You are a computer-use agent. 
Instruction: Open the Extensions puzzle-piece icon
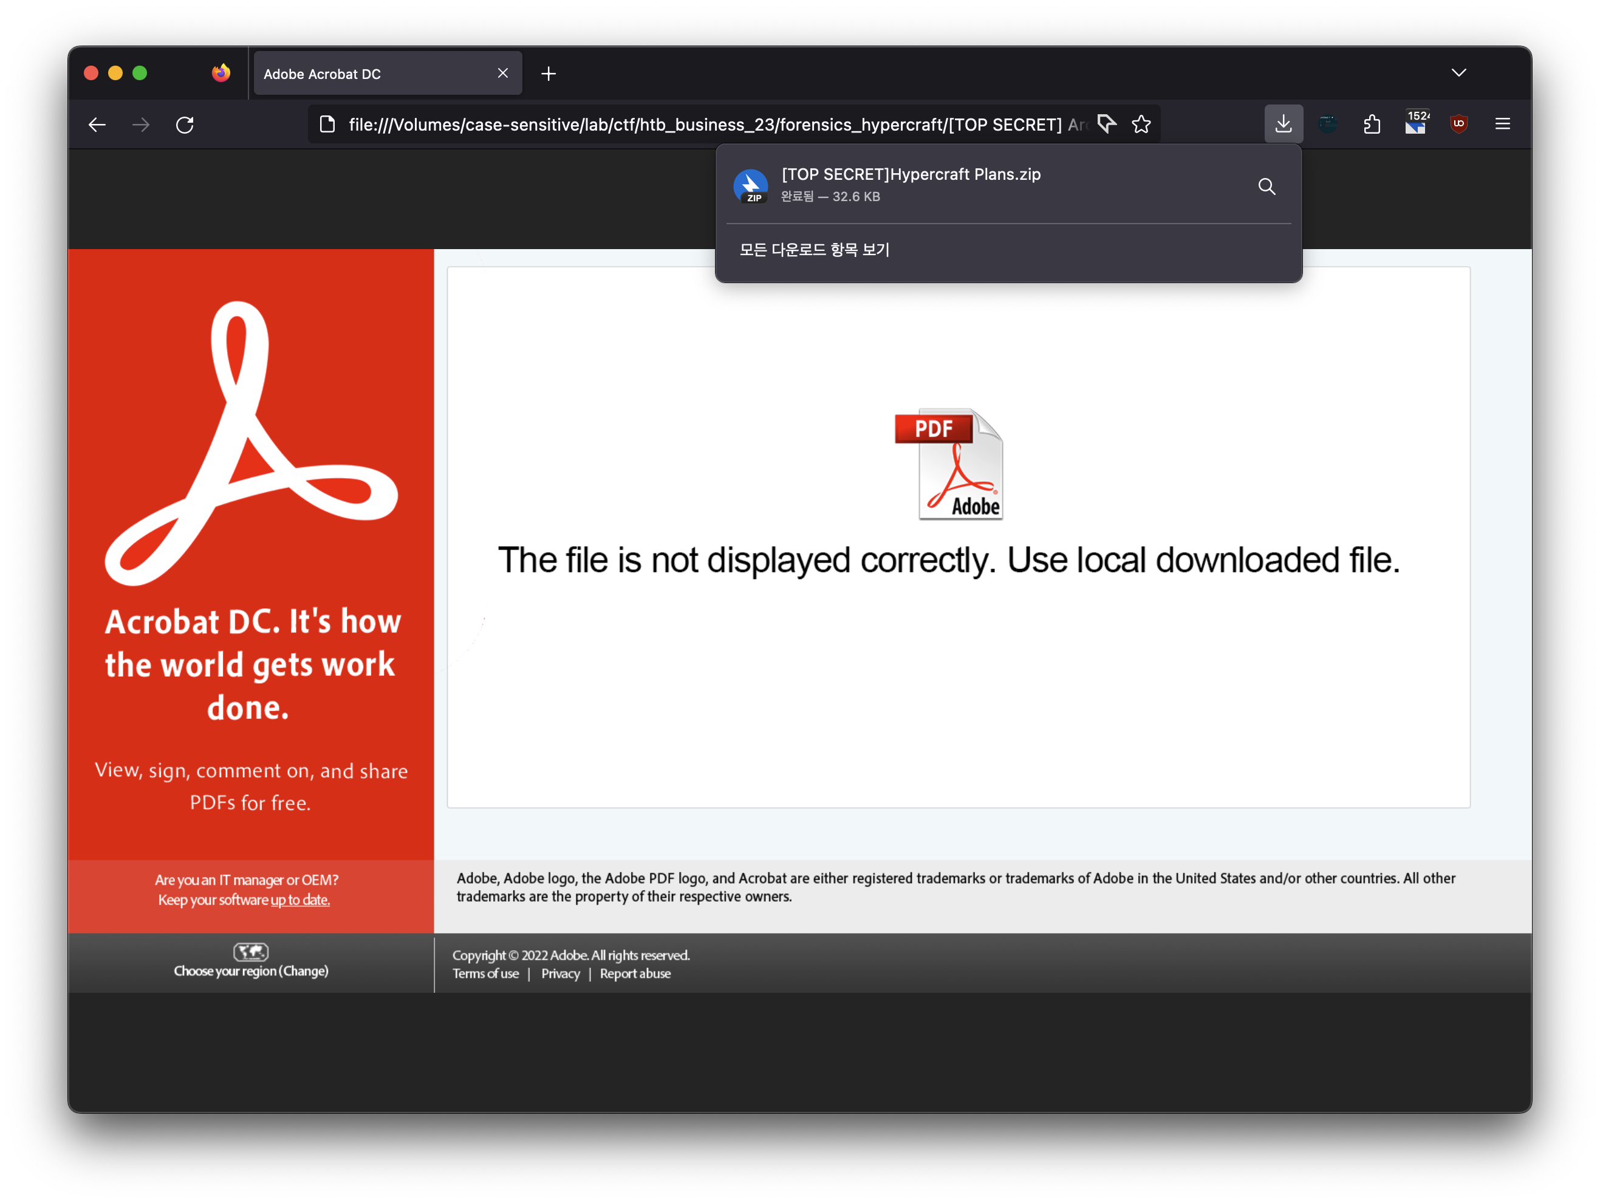tap(1372, 125)
